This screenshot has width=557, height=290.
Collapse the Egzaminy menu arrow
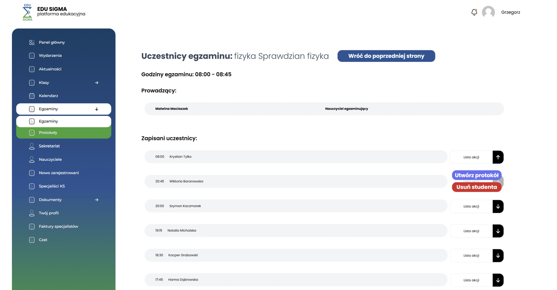pos(97,109)
